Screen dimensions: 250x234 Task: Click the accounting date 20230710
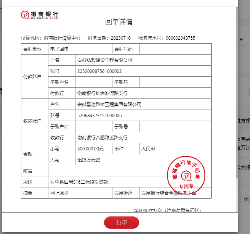point(120,38)
